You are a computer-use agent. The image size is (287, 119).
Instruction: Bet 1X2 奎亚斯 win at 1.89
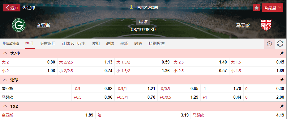pos(48,115)
